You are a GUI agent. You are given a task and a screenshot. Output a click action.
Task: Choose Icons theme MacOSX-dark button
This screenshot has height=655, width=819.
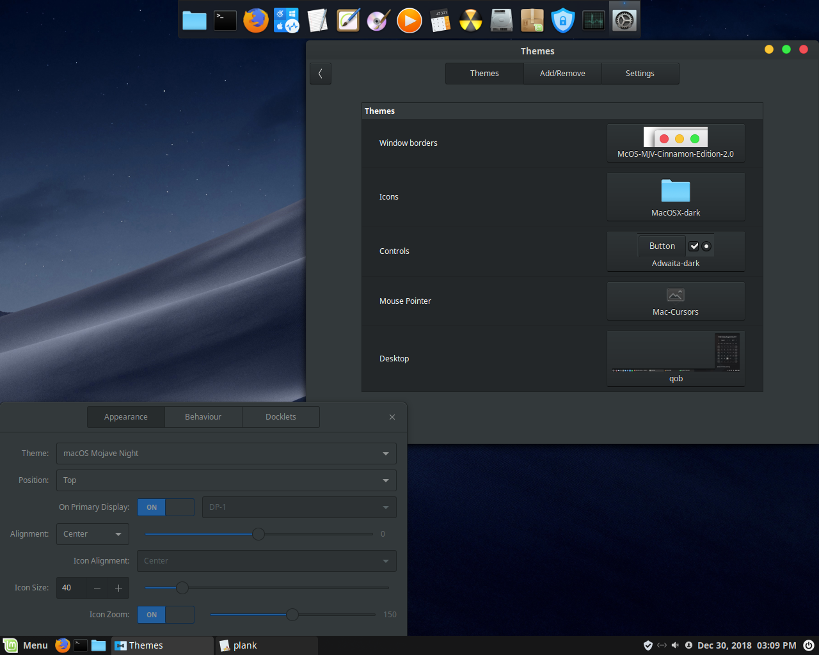point(676,197)
